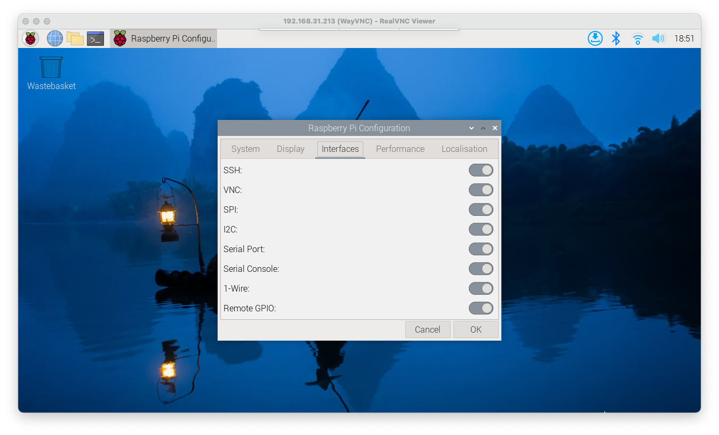719x435 pixels.
Task: Switch to the System tab
Action: coord(245,149)
